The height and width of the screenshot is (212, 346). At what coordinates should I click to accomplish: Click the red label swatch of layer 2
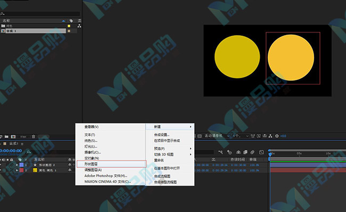tap(21, 170)
